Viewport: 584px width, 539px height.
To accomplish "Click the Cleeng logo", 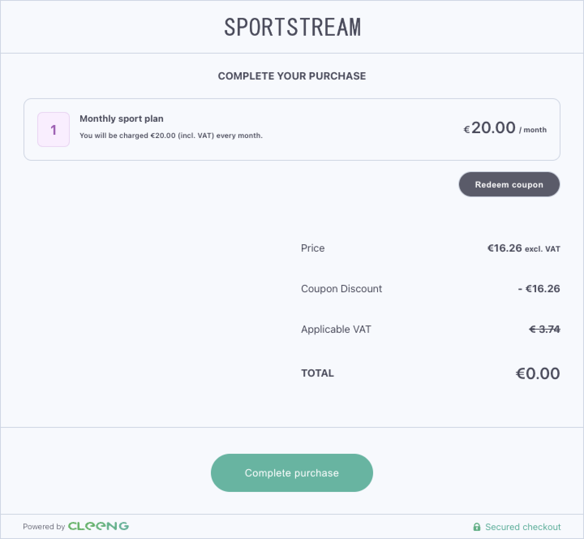I will [99, 526].
